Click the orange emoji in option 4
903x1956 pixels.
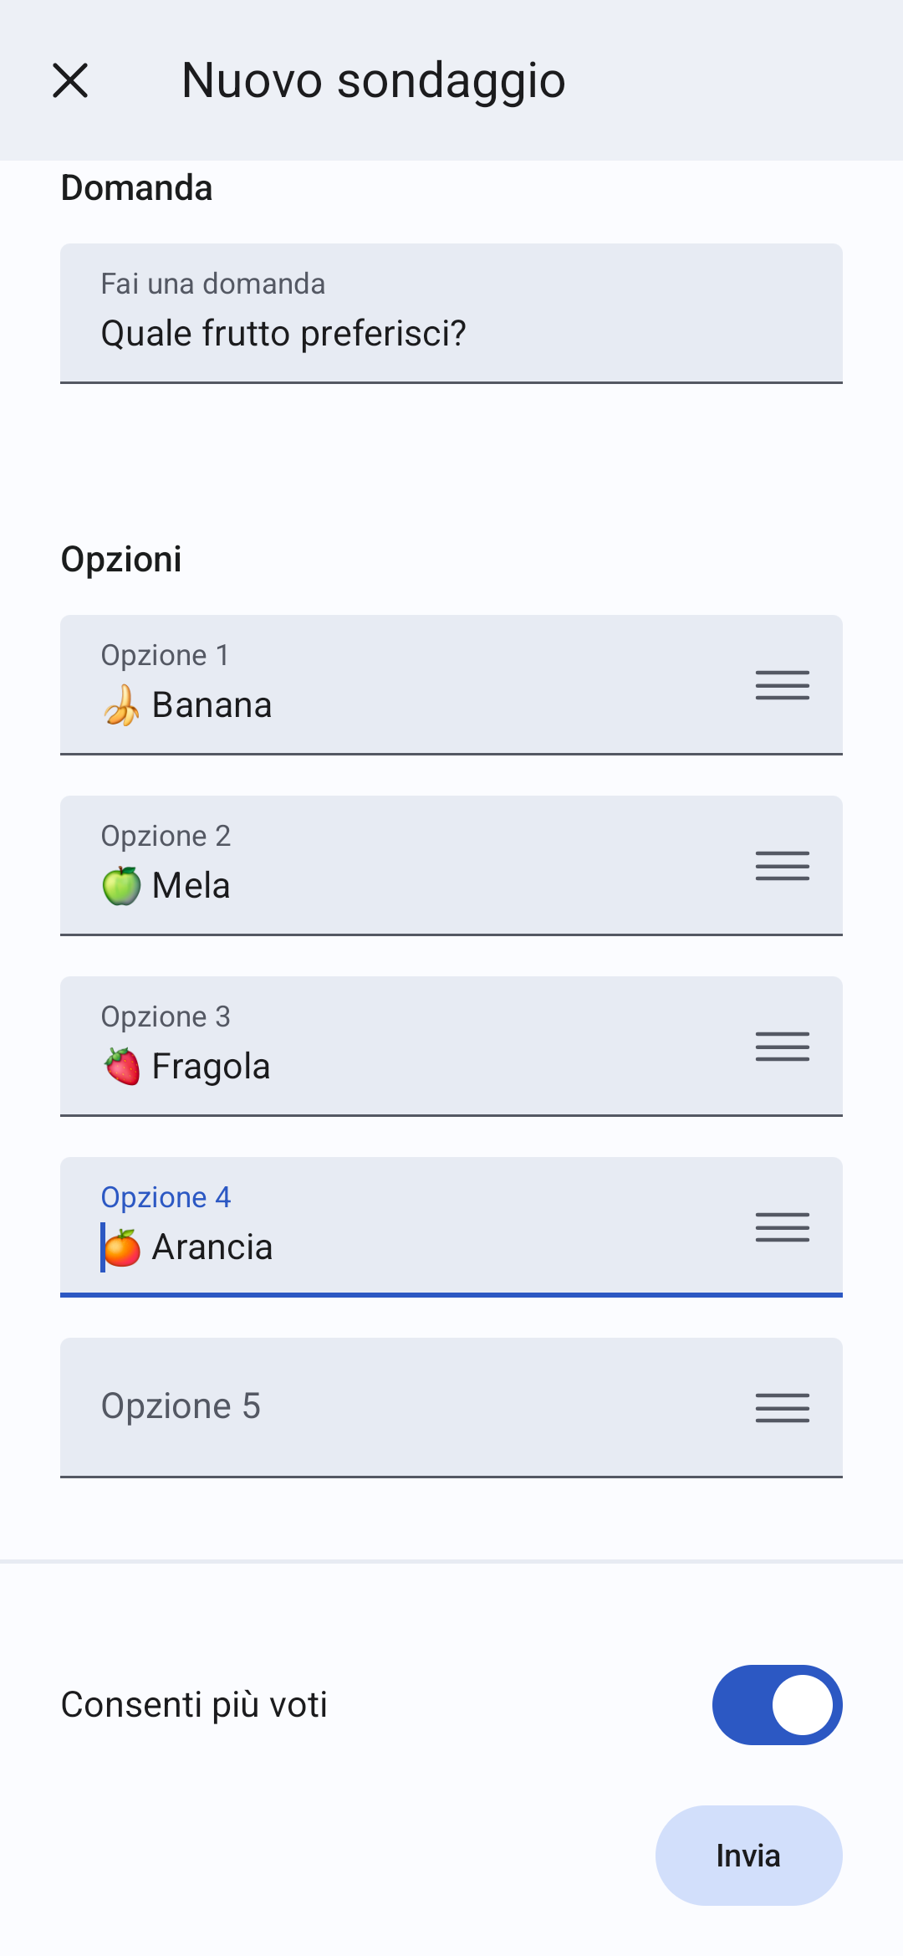point(123,1247)
